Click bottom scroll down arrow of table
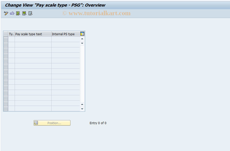This screenshot has width=230, height=151. click(82, 109)
